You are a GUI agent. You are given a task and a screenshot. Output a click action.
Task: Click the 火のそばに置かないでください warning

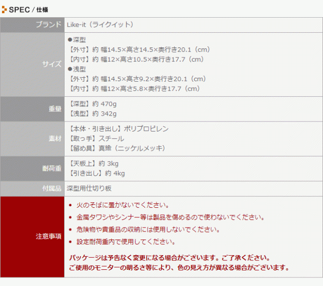click(x=122, y=205)
